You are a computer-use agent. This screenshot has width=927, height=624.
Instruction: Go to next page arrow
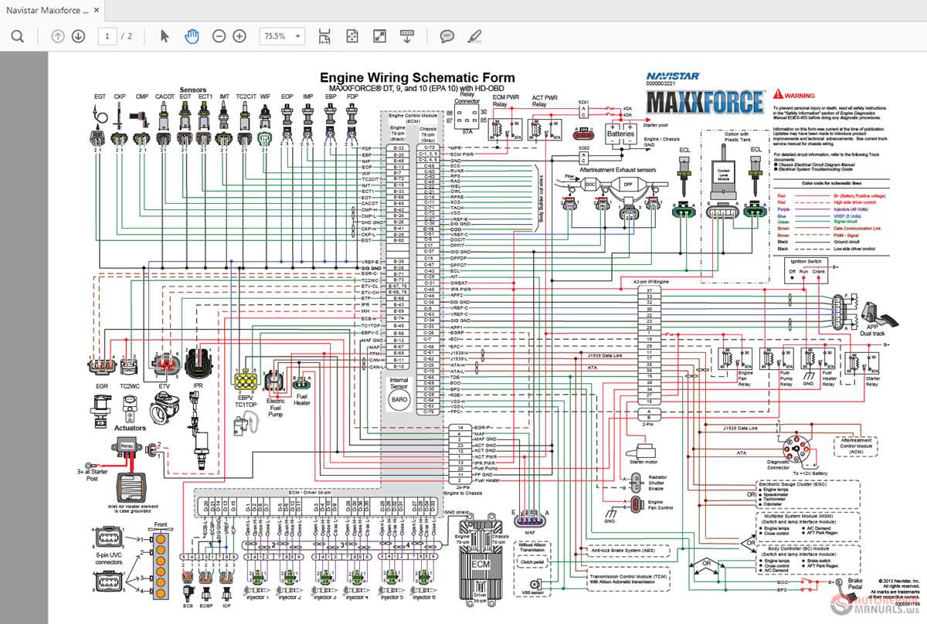click(78, 36)
